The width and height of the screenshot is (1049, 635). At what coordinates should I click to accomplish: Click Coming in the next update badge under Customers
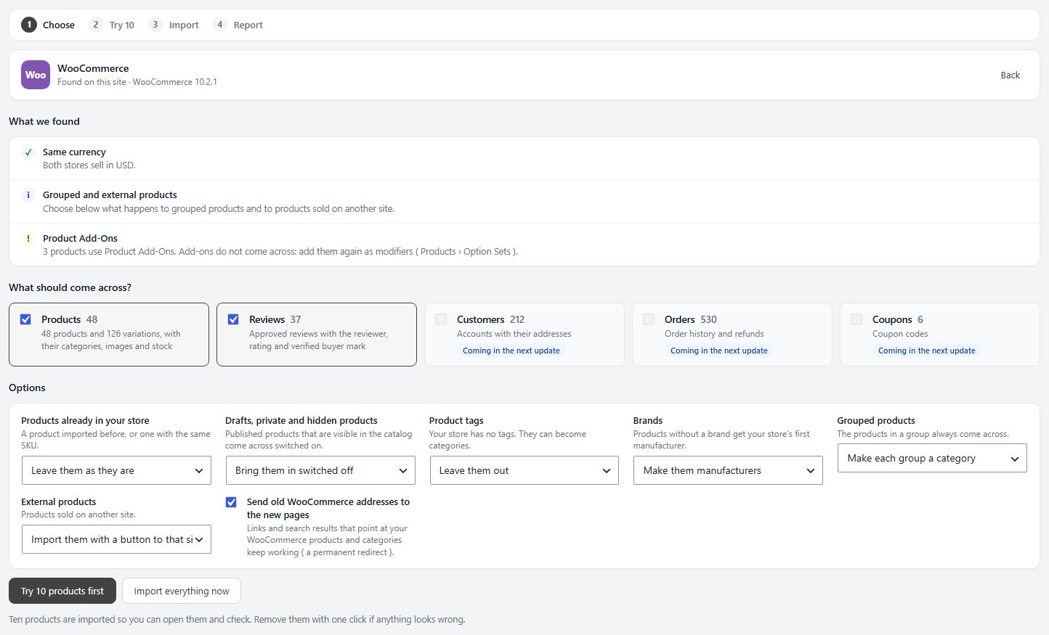[511, 351]
